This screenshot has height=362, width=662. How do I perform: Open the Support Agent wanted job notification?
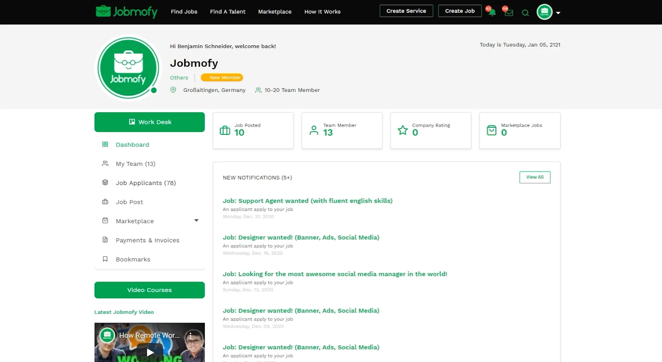point(307,201)
